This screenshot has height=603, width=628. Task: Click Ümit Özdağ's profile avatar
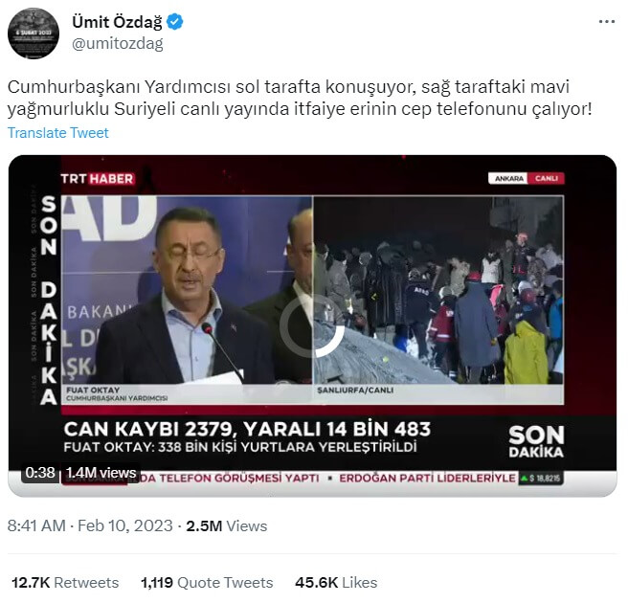click(x=34, y=33)
